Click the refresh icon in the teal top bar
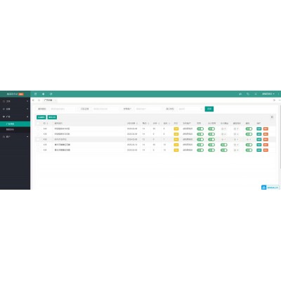This screenshot has height=281, width=281. (51, 94)
